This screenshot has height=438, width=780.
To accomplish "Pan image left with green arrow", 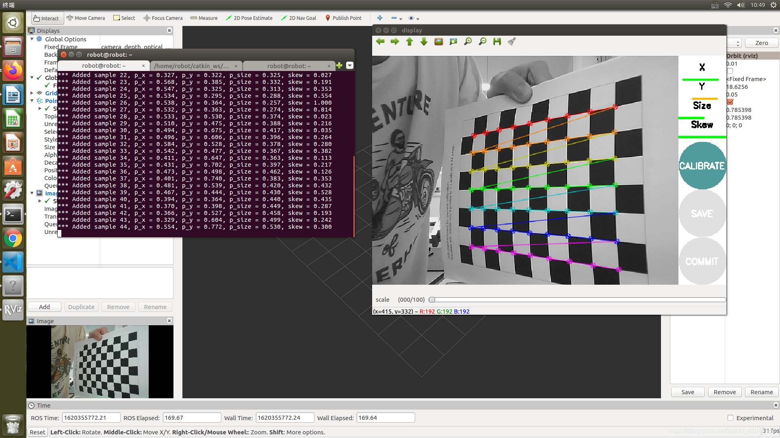I will click(380, 42).
